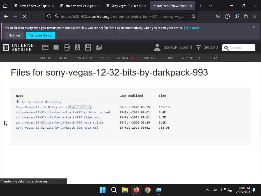Launch Chrome from the taskbar
This screenshot has height=196, width=261.
(148, 190)
